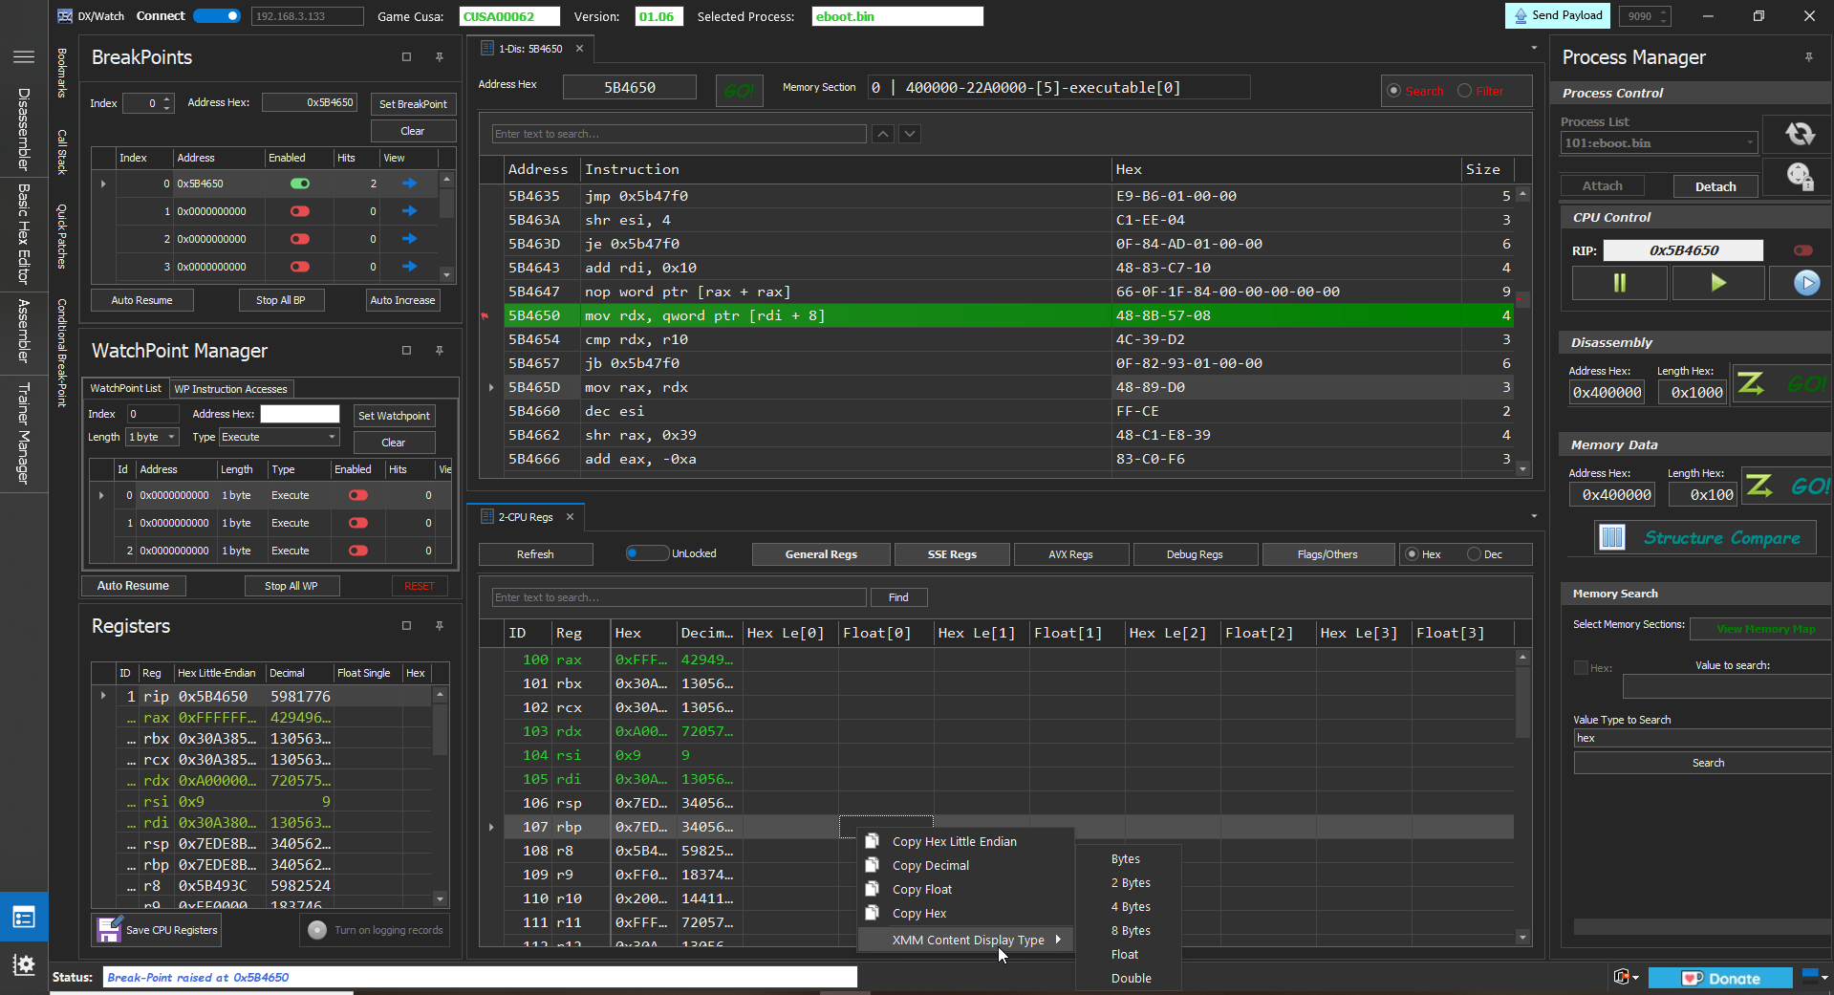This screenshot has width=1834, height=995.
Task: Switch to WP Instruction Accesses tab
Action: pos(230,389)
